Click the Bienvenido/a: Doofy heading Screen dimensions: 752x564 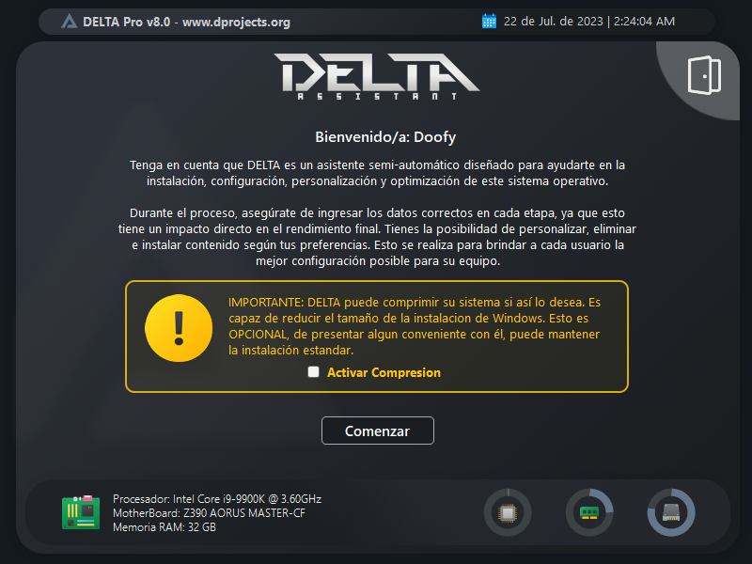click(x=385, y=137)
